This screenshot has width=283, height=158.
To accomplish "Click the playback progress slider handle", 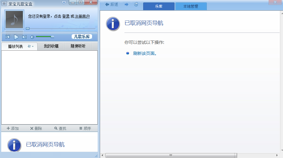I will (28, 29).
